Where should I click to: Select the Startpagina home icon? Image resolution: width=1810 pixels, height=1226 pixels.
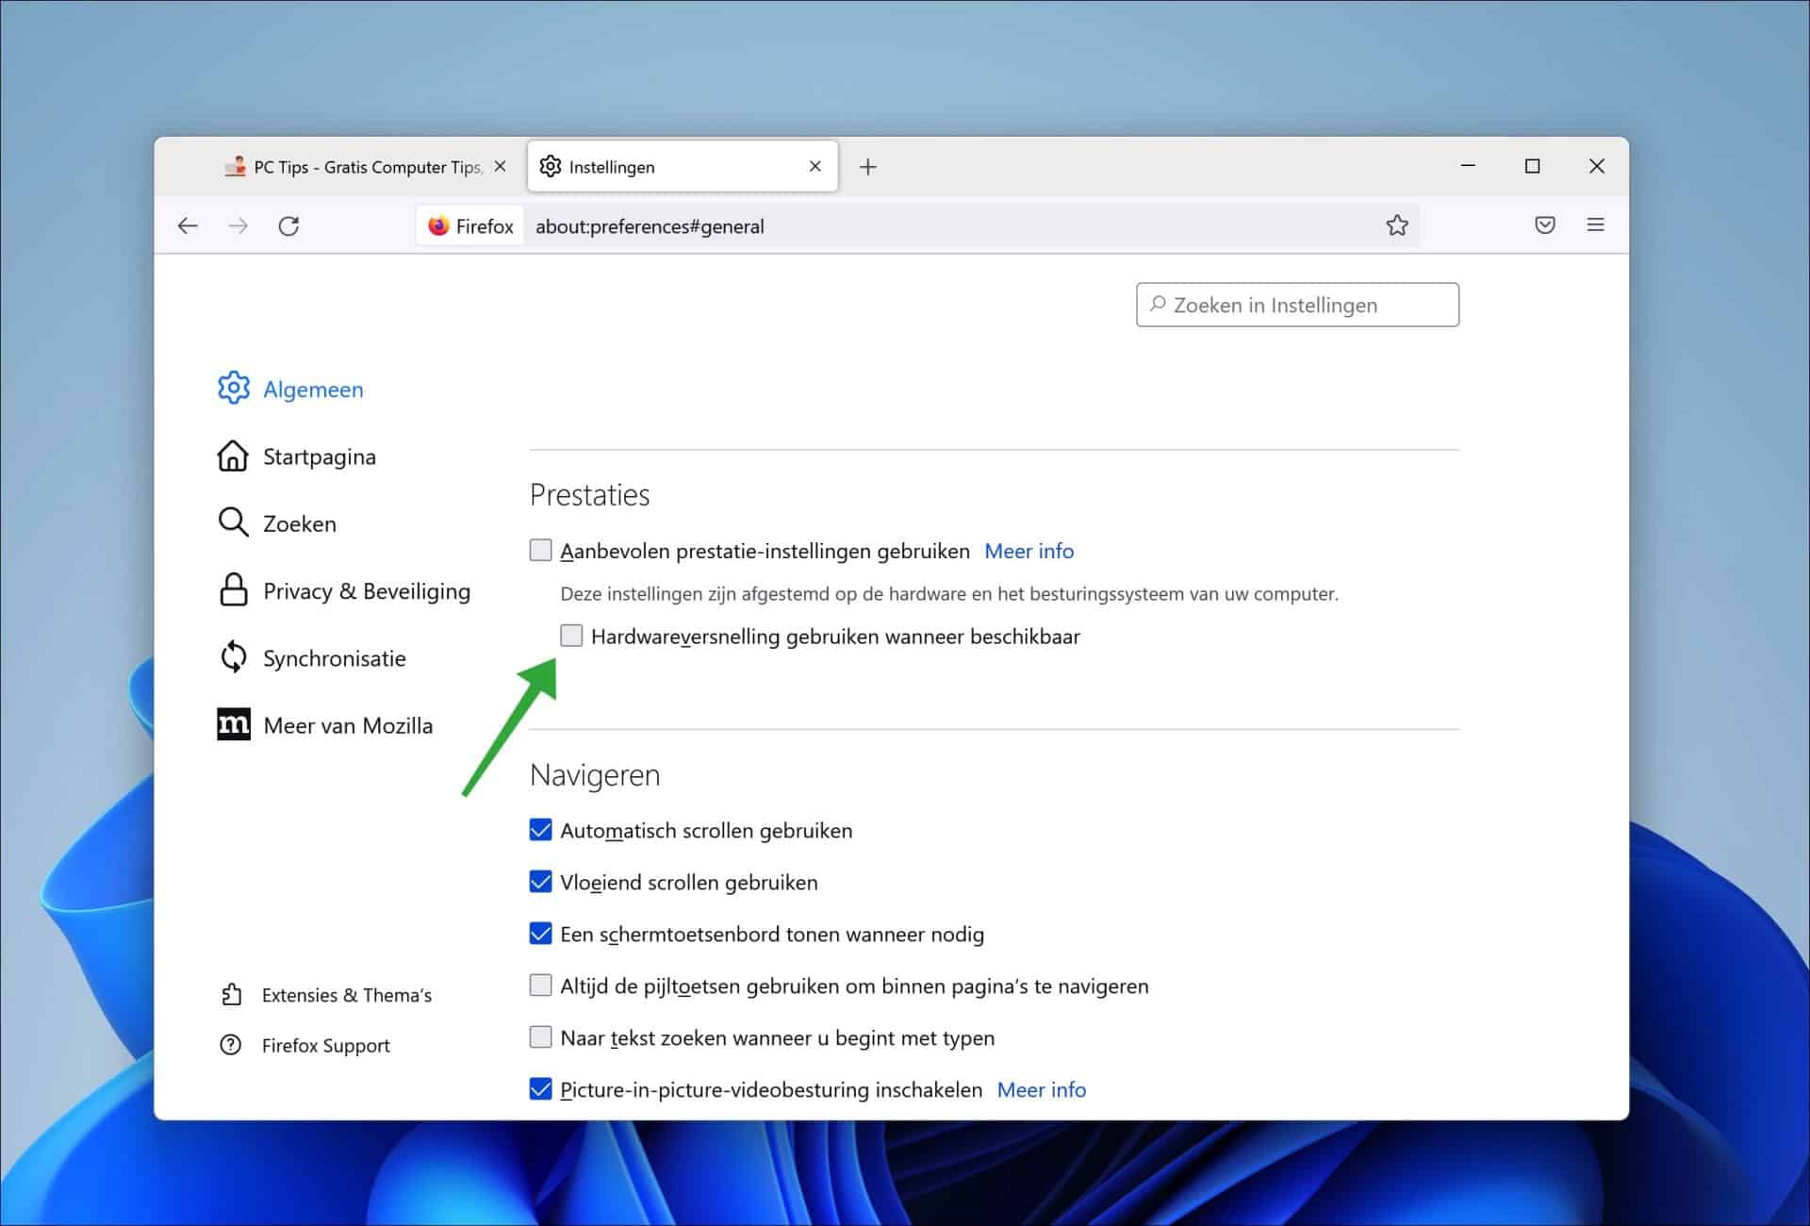tap(233, 456)
